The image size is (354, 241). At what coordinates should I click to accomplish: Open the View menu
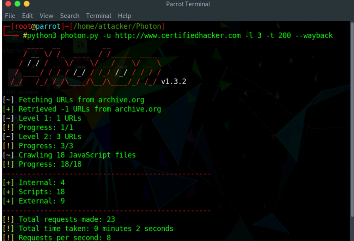click(x=46, y=16)
